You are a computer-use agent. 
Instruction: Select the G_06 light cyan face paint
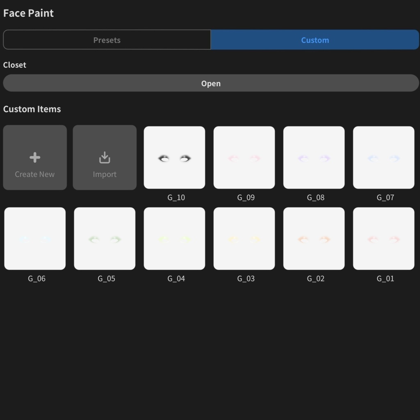tap(35, 239)
